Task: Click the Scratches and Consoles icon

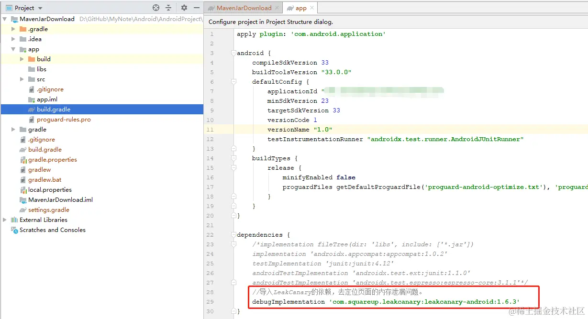Action: 14,230
